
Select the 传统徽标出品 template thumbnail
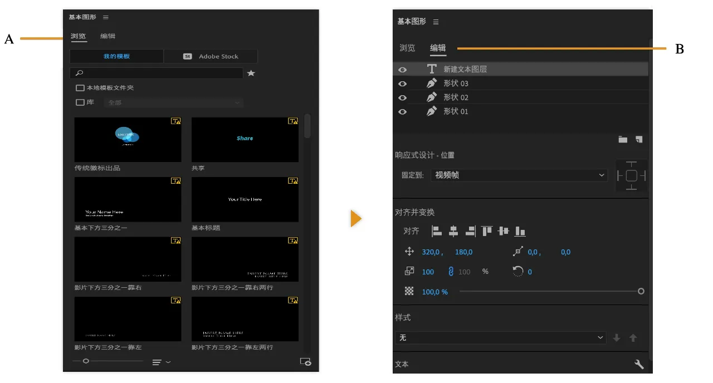(128, 140)
